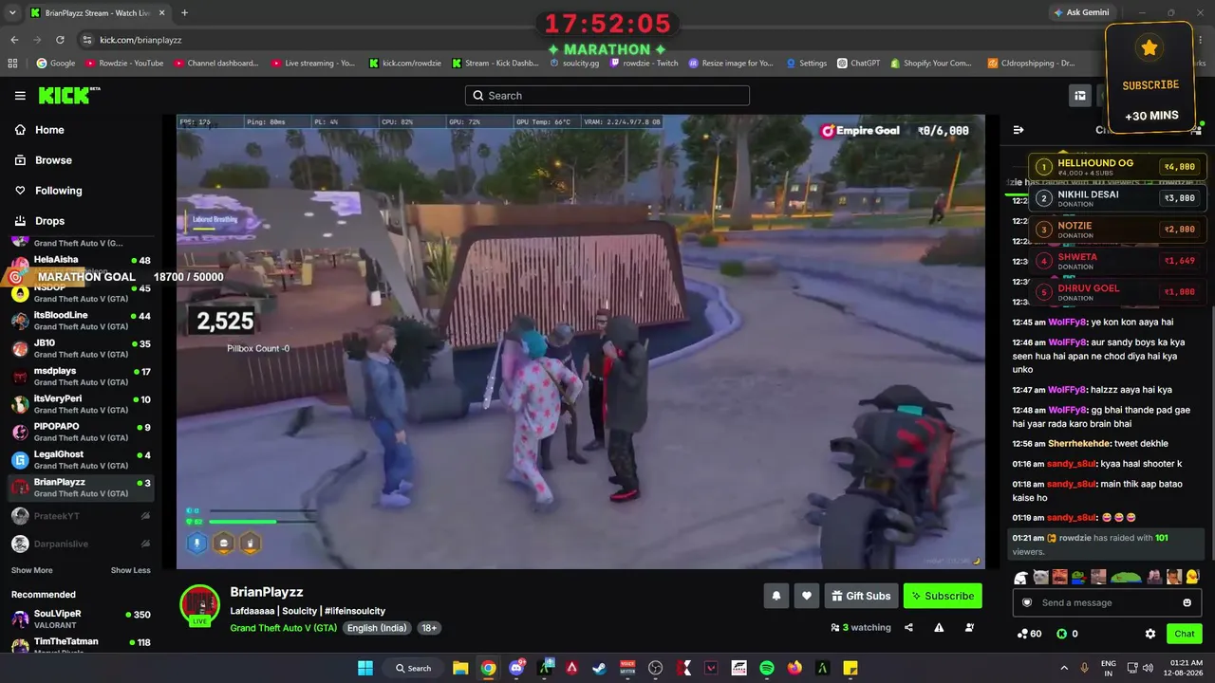This screenshot has height=683, width=1215.
Task: Click the English (India) language tag
Action: 377,628
